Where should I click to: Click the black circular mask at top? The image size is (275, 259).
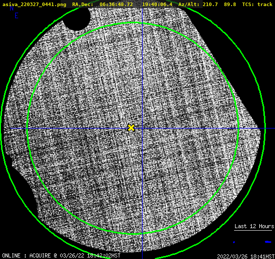[77, 19]
